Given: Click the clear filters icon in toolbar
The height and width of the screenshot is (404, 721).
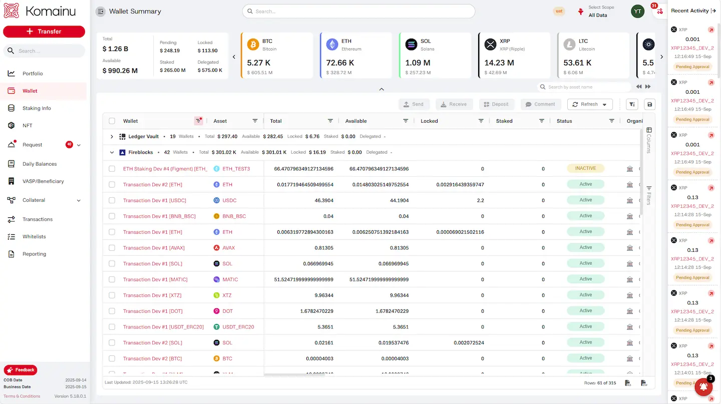Looking at the screenshot, I should [632, 104].
